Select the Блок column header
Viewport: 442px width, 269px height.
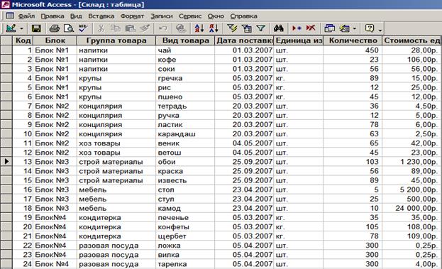click(55, 40)
